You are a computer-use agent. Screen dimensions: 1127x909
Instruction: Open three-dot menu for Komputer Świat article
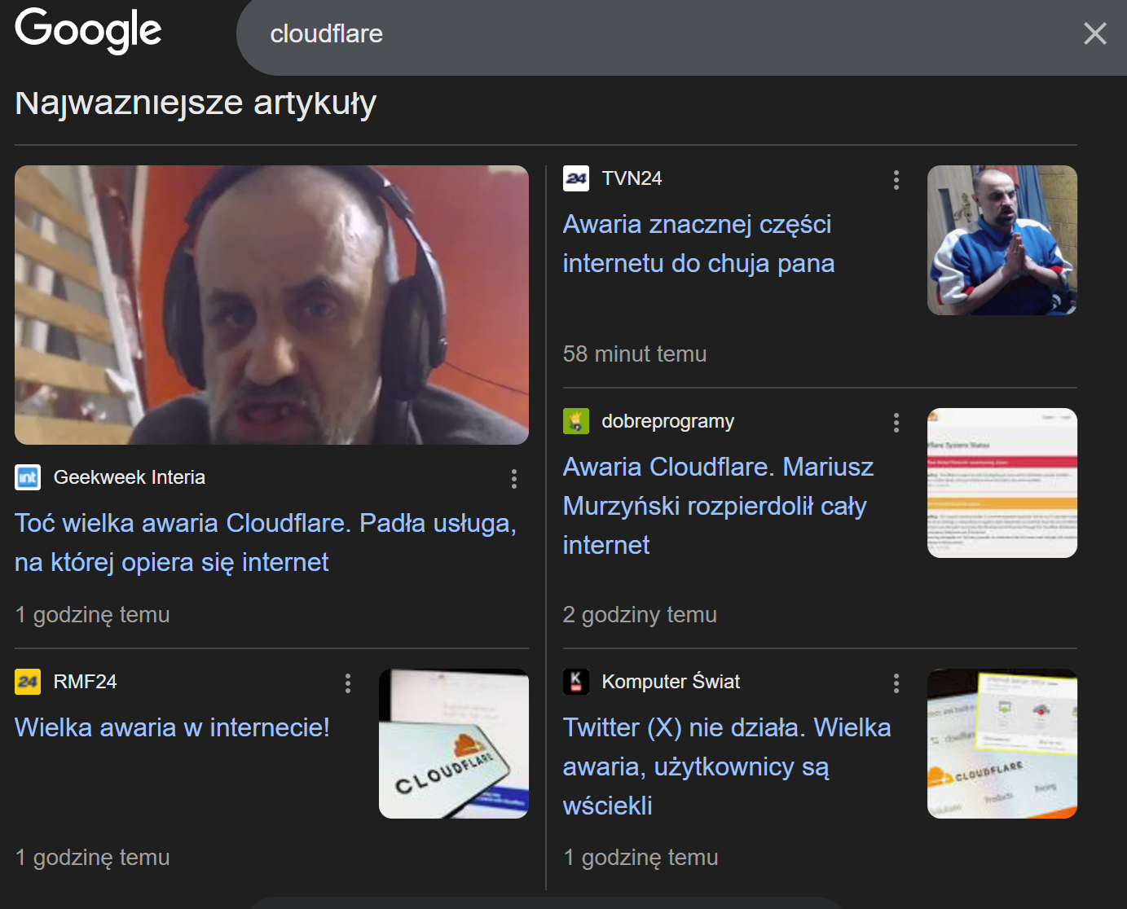click(x=896, y=683)
